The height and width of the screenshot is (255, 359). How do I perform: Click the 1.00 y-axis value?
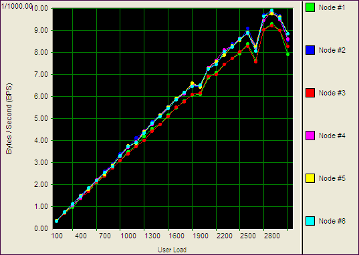click(x=41, y=206)
